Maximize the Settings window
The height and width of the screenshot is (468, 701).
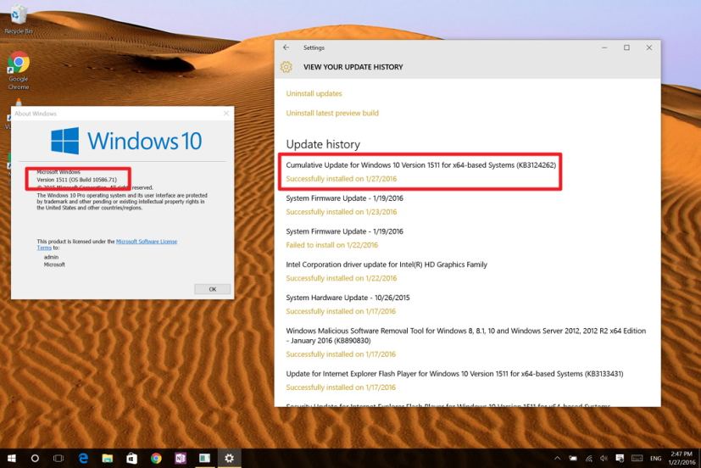click(x=626, y=47)
